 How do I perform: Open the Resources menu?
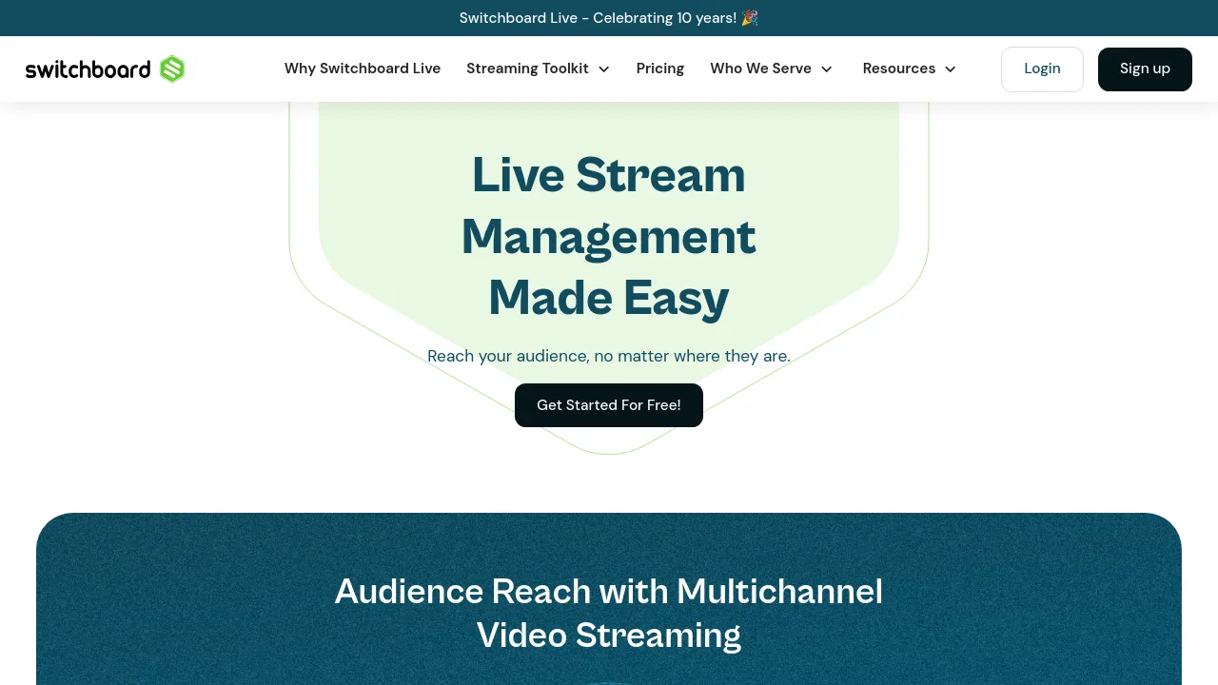tap(899, 68)
